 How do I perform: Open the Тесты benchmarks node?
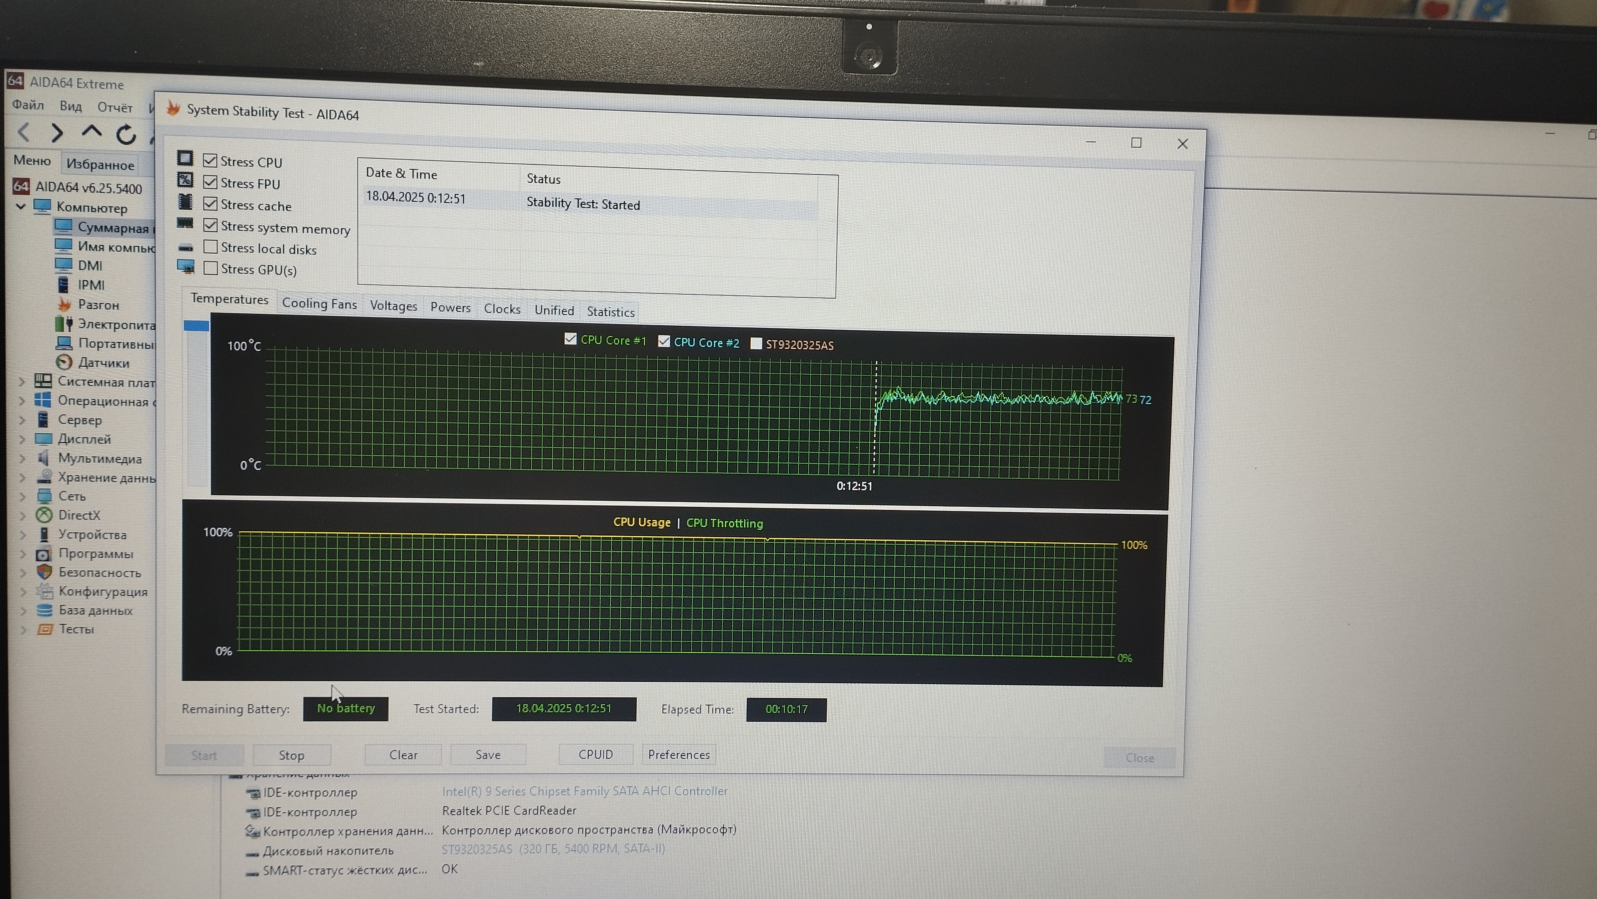coord(76,629)
